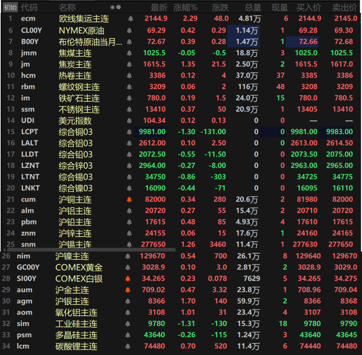Click the bell icon for COMEX黄金
This screenshot has height=355, width=362.
tap(128, 268)
